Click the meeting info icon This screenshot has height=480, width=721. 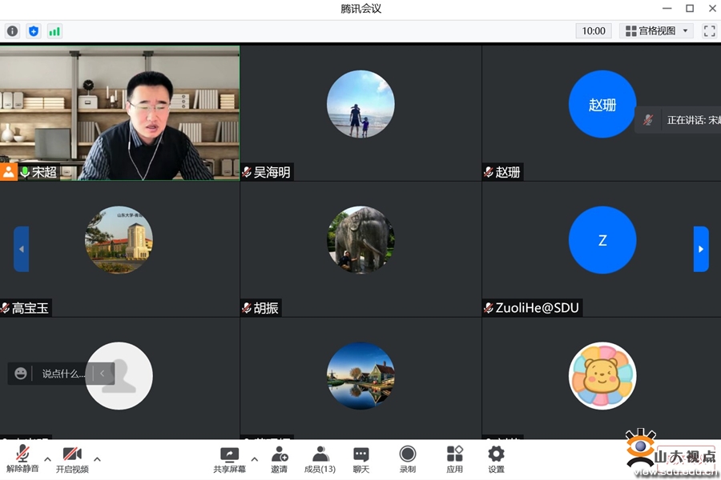click(x=12, y=31)
